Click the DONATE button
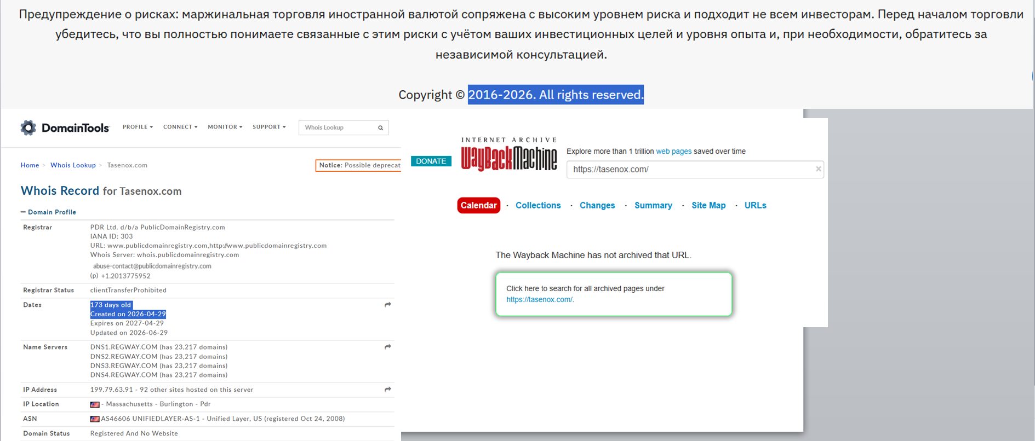Viewport: 1035px width, 441px height. pyautogui.click(x=431, y=161)
